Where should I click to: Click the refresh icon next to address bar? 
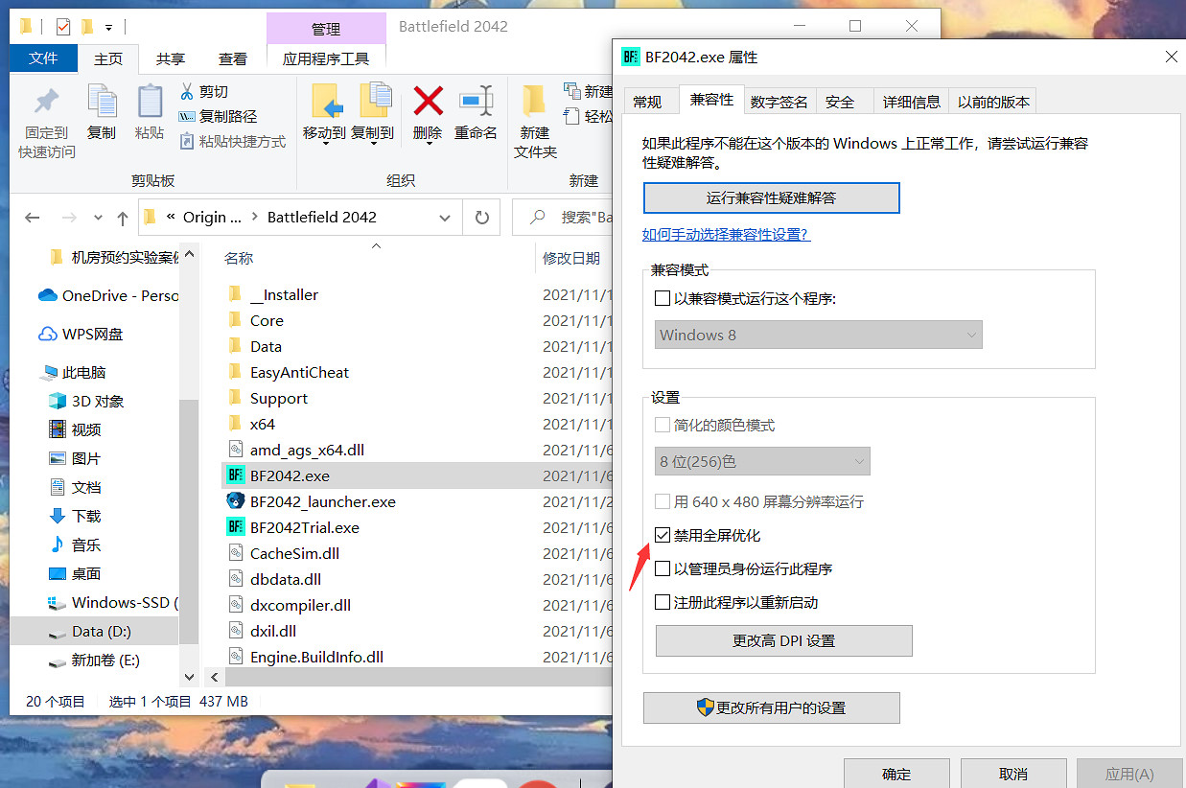tap(482, 217)
